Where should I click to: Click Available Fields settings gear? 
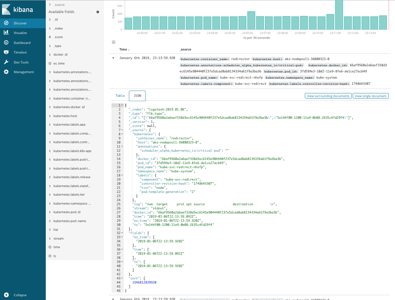point(98,12)
